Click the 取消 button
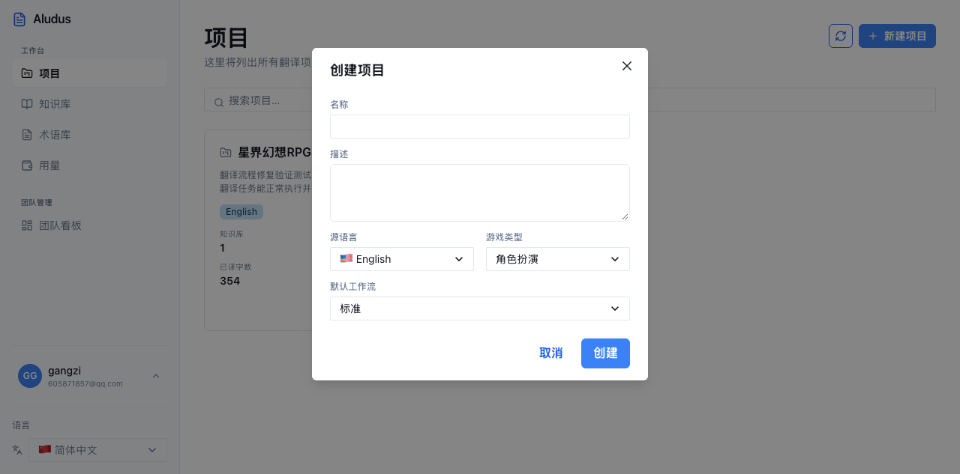 click(551, 353)
